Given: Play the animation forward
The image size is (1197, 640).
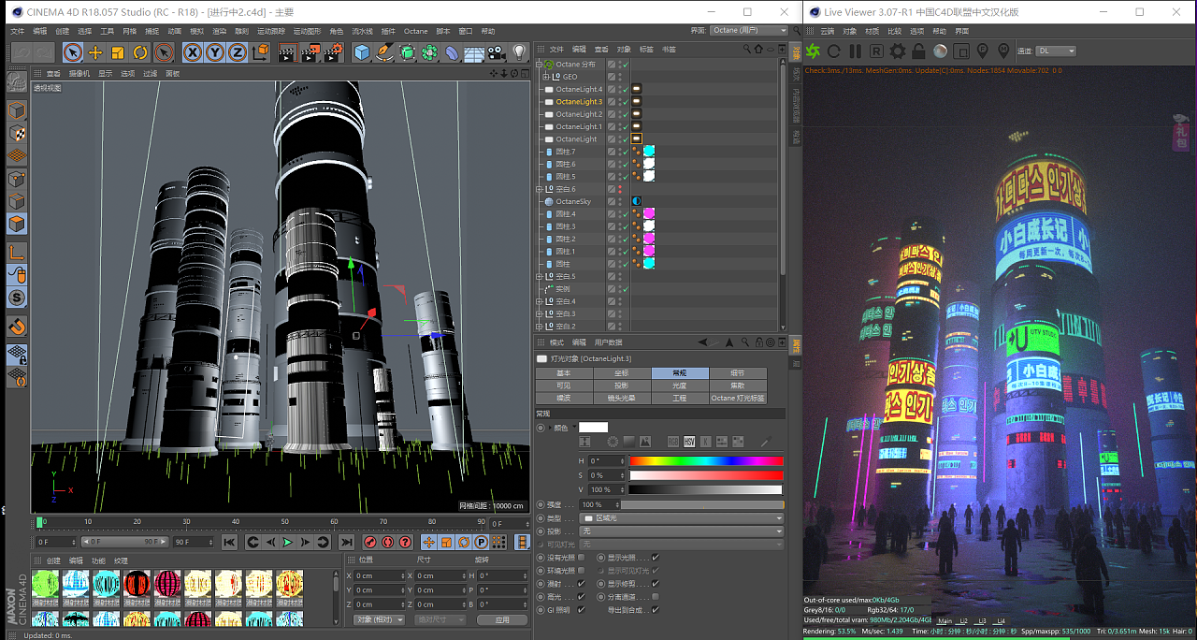Looking at the screenshot, I should (x=288, y=542).
